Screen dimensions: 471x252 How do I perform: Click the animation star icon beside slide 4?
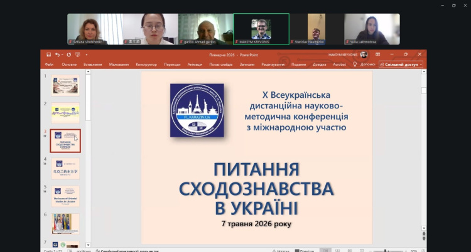coord(45,164)
